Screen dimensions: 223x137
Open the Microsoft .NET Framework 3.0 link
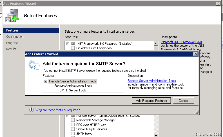coord(181,42)
